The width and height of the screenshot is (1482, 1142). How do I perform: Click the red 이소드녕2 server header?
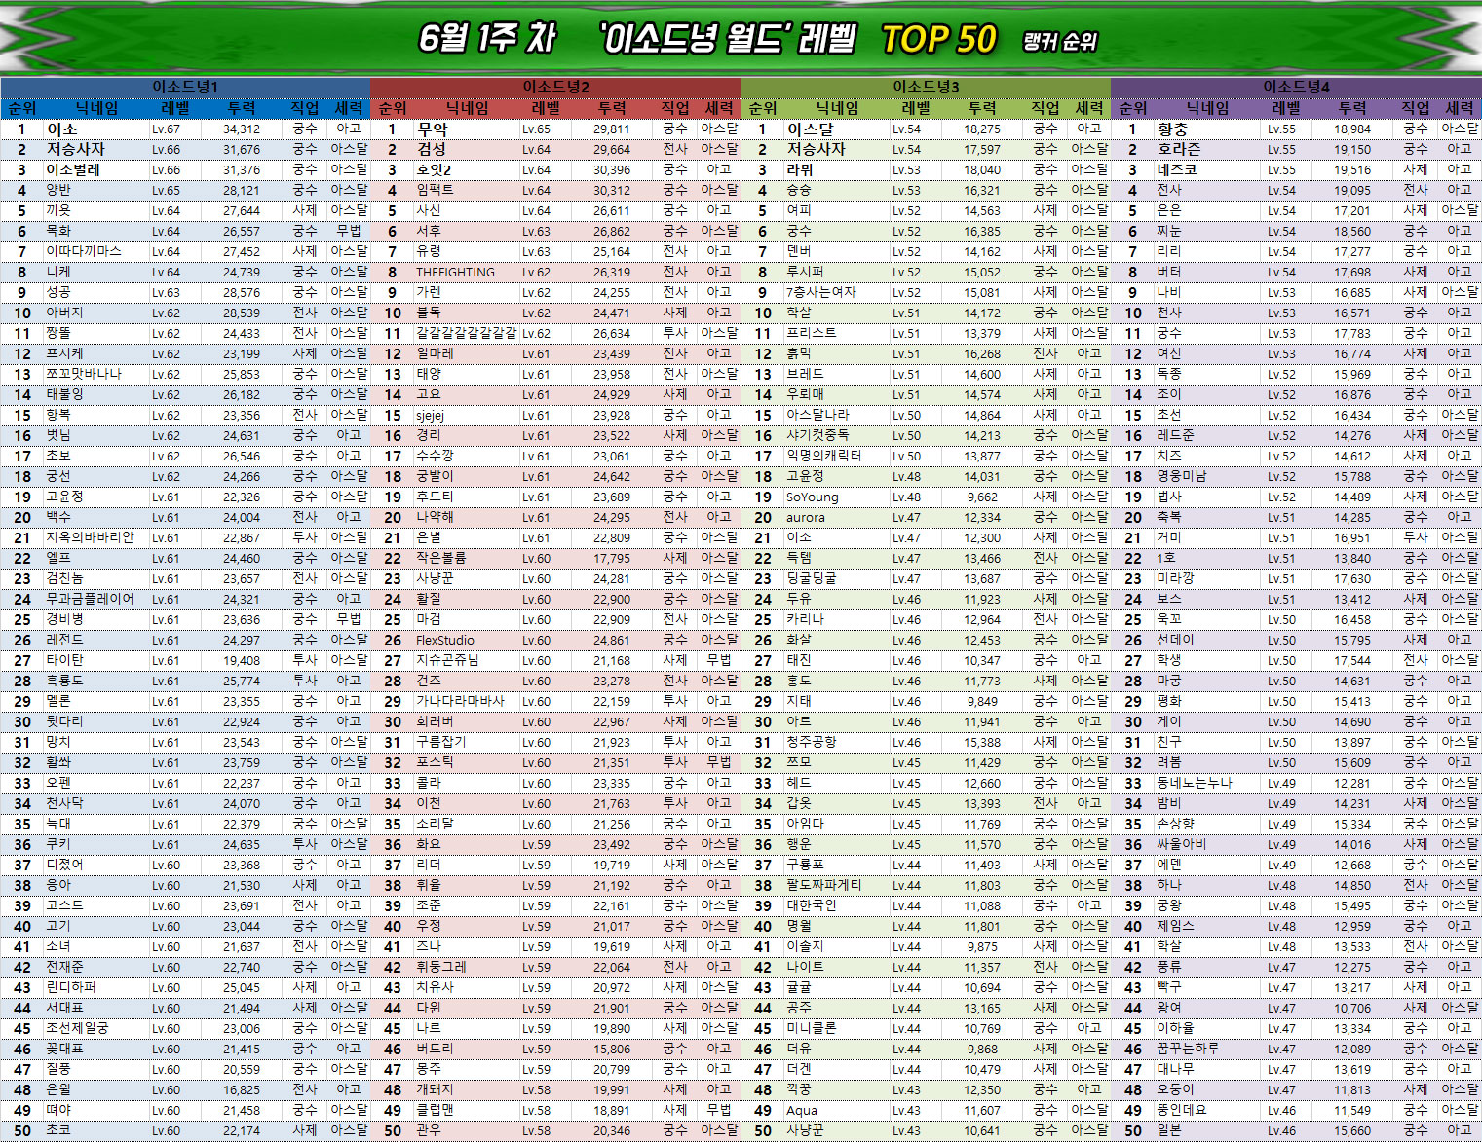coord(555,87)
